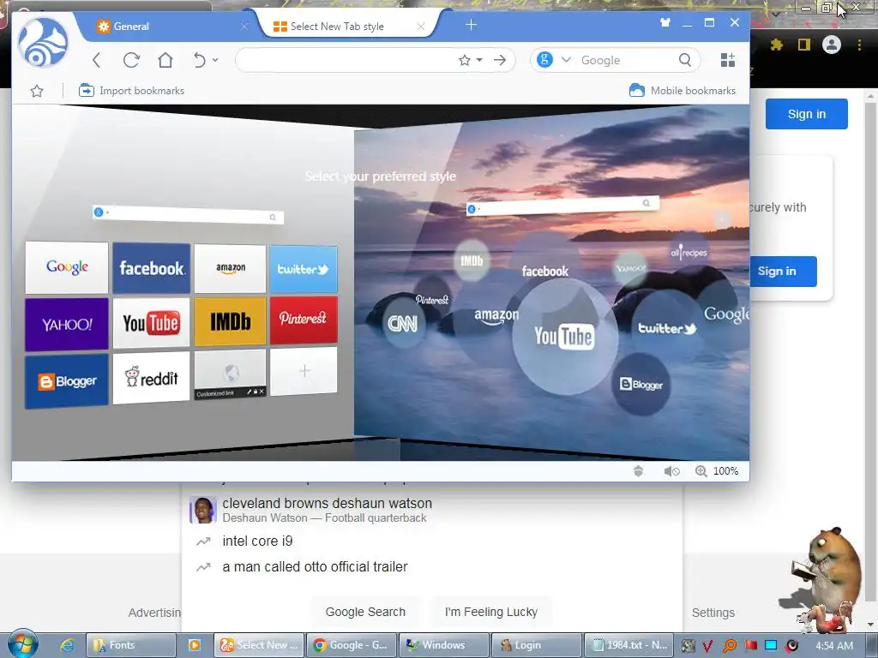
Task: Click the Google search engine icon
Action: (x=544, y=59)
